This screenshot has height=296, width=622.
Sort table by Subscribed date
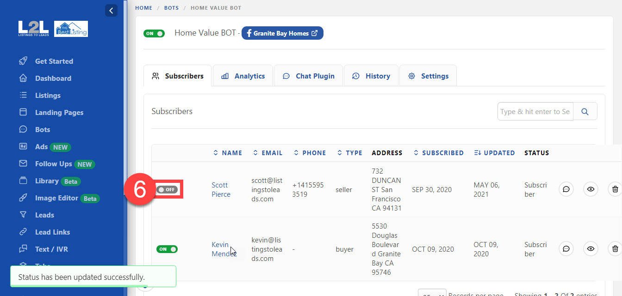point(438,153)
